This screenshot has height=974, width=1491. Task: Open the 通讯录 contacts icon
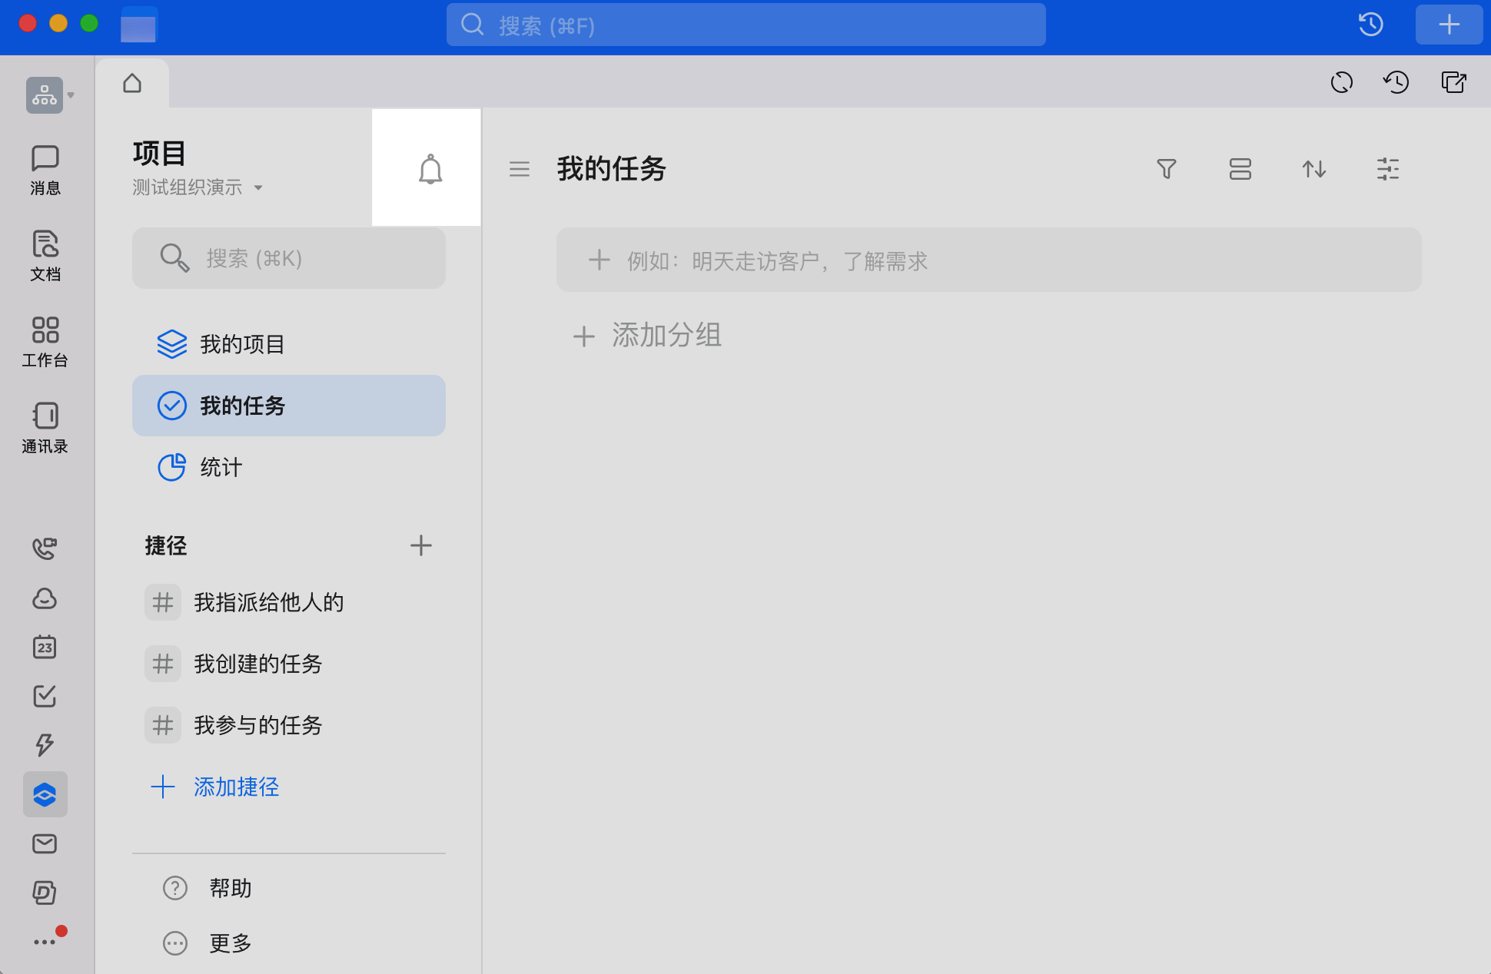(x=45, y=428)
